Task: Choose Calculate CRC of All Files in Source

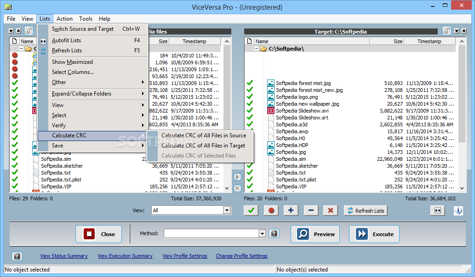Action: pos(200,136)
